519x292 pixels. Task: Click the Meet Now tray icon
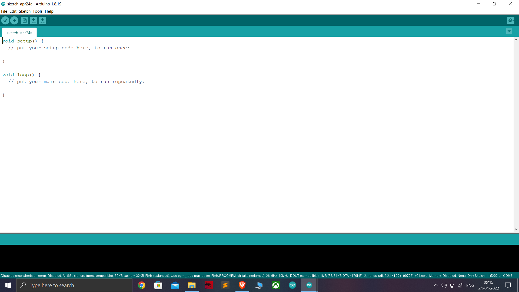click(452, 285)
